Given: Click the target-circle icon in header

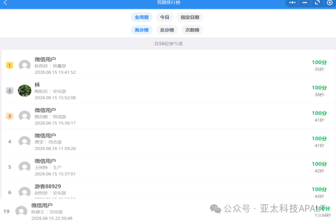Looking at the screenshot, I should [x=329, y=2].
